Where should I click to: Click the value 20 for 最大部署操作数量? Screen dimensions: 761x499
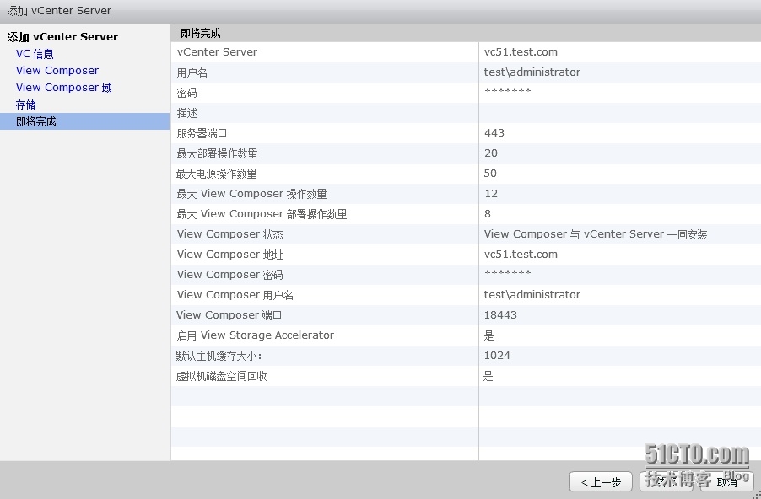click(491, 153)
